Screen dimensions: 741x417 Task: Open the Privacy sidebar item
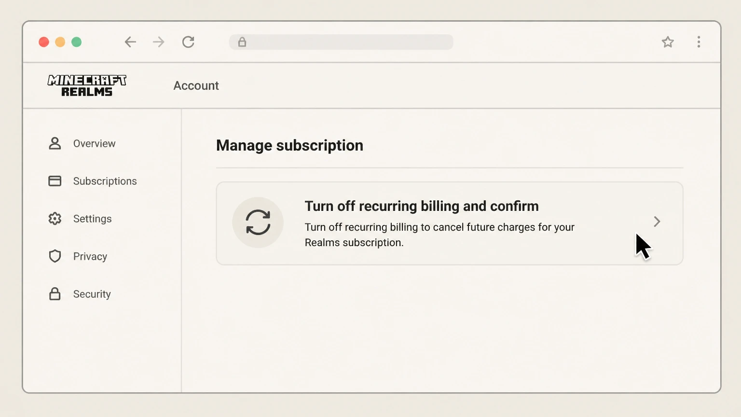(x=90, y=256)
